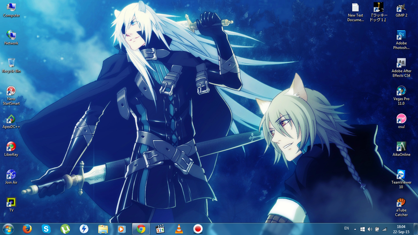Click the Adobe After Effects CS4 icon
The image size is (418, 235).
401,63
